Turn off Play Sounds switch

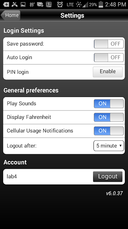(x=109, y=103)
